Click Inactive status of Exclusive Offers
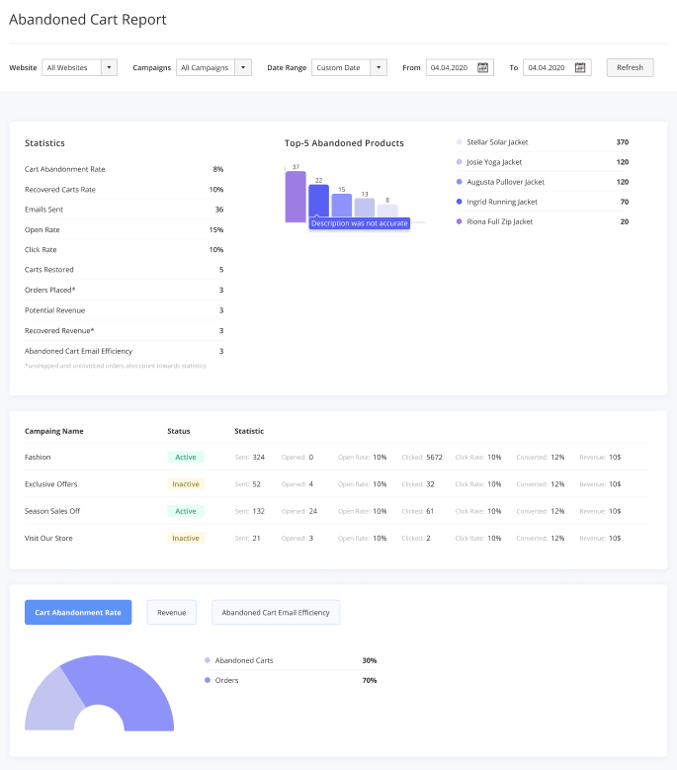The height and width of the screenshot is (770, 677). [186, 483]
